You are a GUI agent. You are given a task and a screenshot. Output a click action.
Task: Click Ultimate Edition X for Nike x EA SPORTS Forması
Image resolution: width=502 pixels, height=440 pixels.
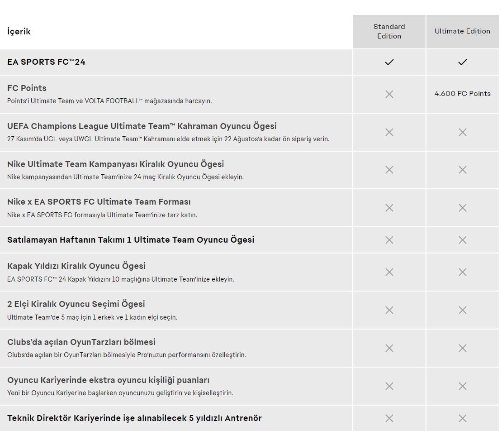462,208
